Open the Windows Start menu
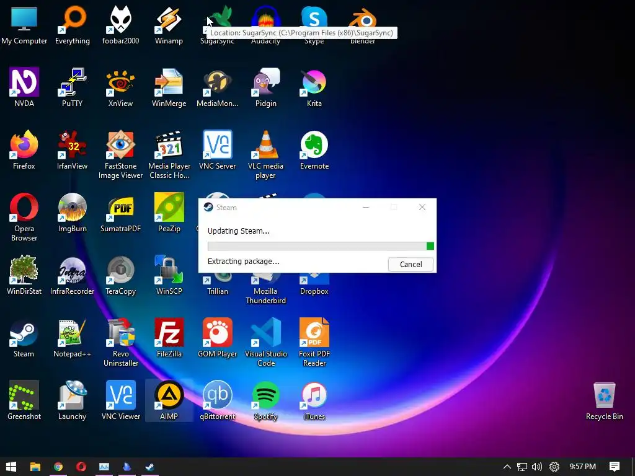Viewport: 635px width, 476px height. click(x=11, y=467)
